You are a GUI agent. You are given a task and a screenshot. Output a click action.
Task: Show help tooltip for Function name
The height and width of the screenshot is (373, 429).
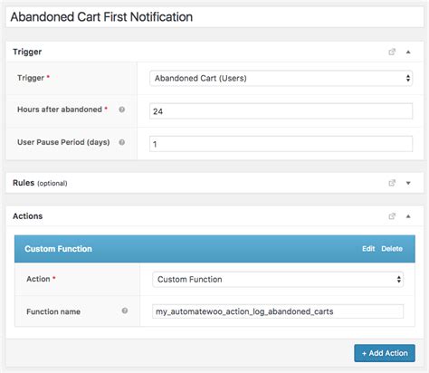(125, 311)
